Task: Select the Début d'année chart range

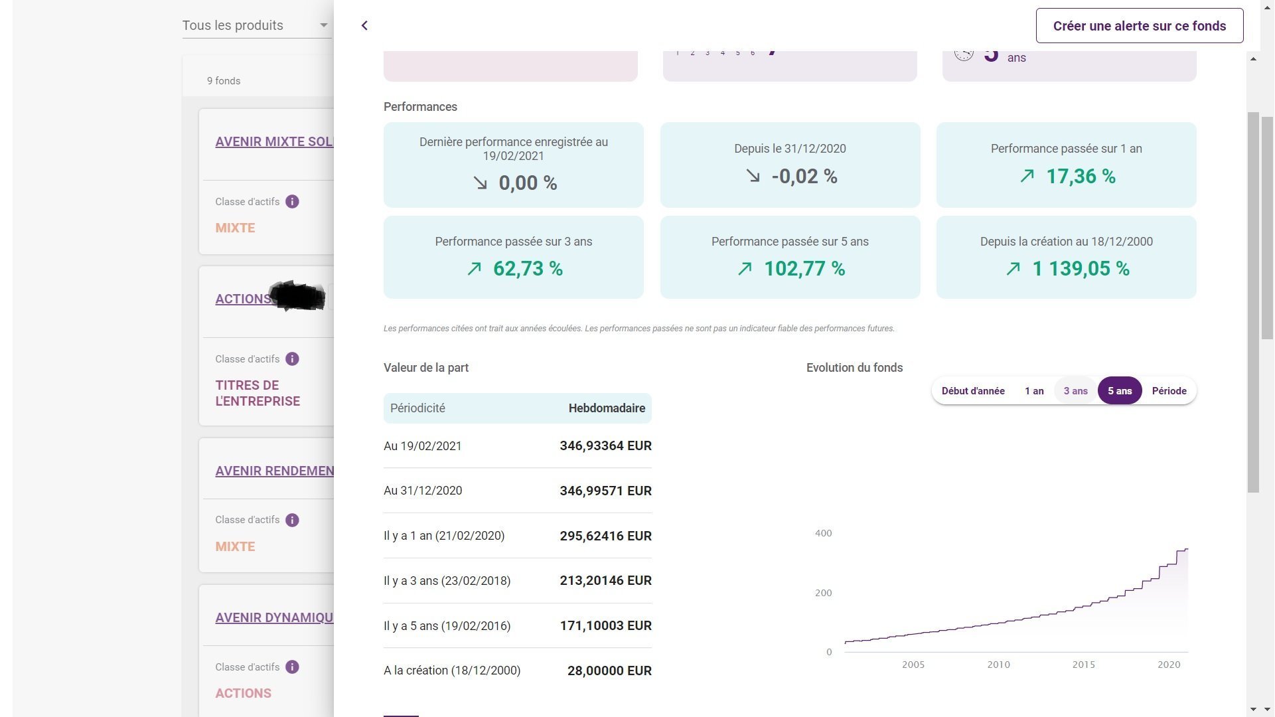Action: coord(972,391)
